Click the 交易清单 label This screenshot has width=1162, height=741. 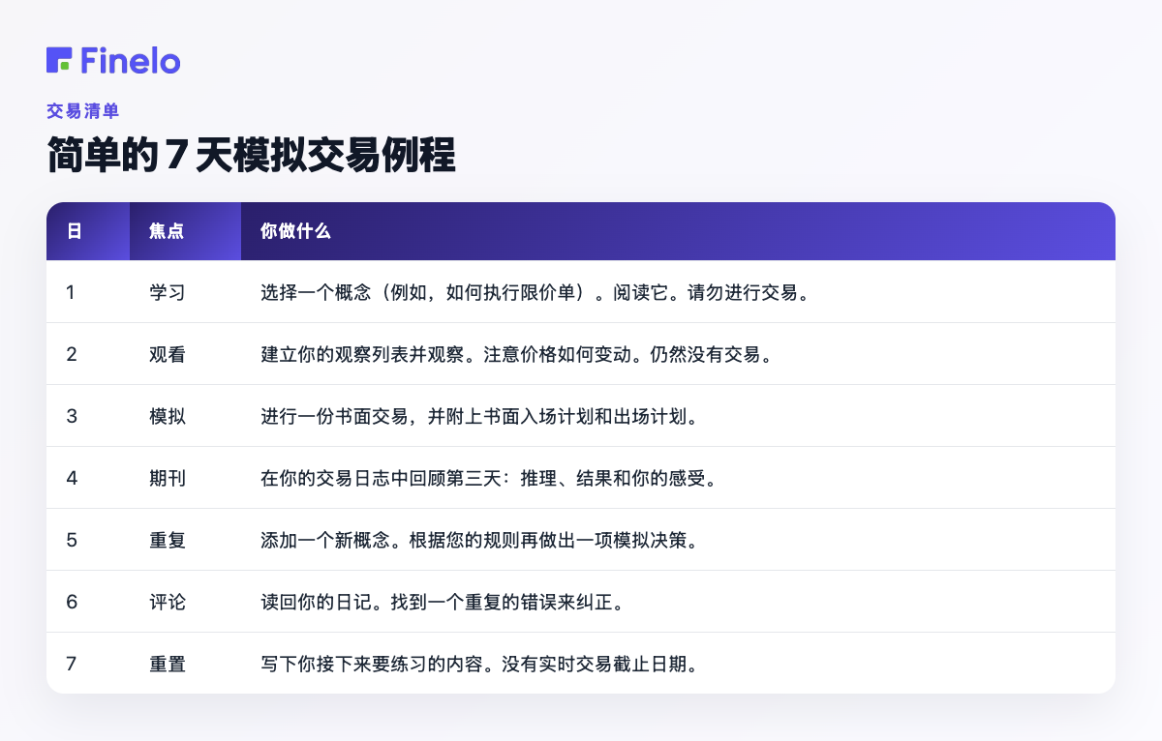click(x=82, y=111)
